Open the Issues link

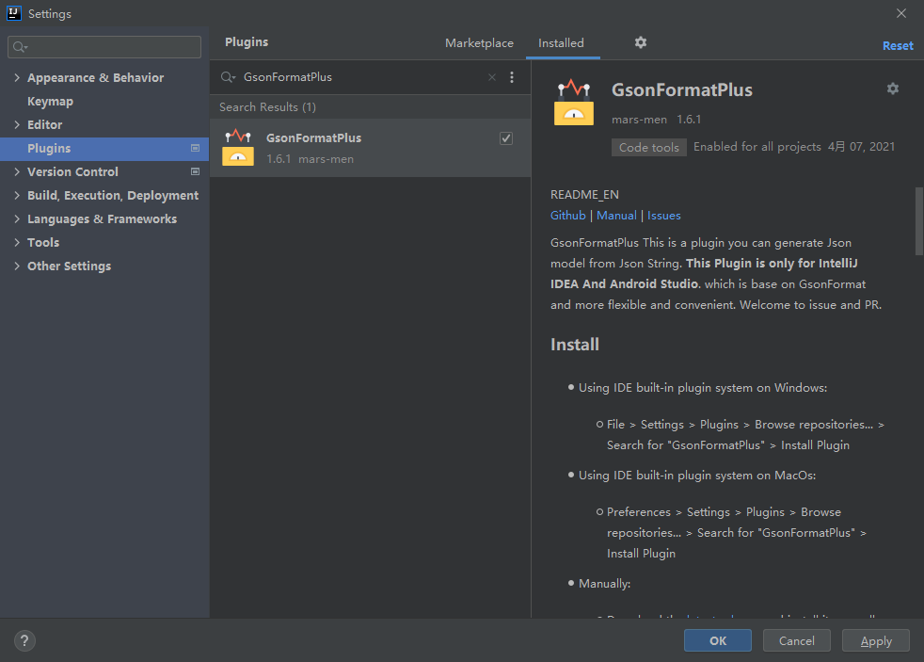[x=664, y=216]
